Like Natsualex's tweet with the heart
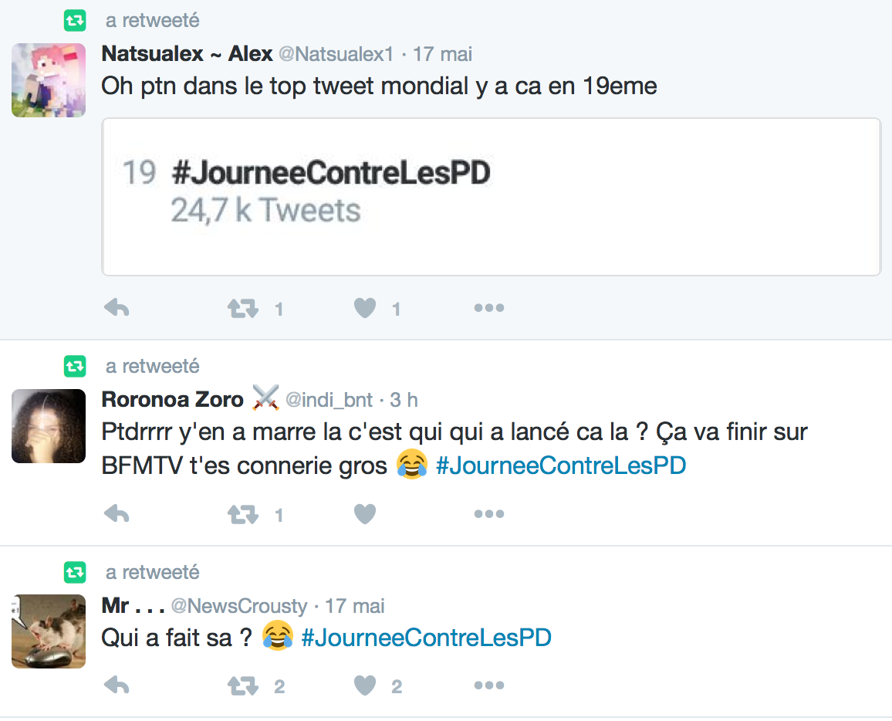Viewport: 892px width, 721px height. (365, 309)
